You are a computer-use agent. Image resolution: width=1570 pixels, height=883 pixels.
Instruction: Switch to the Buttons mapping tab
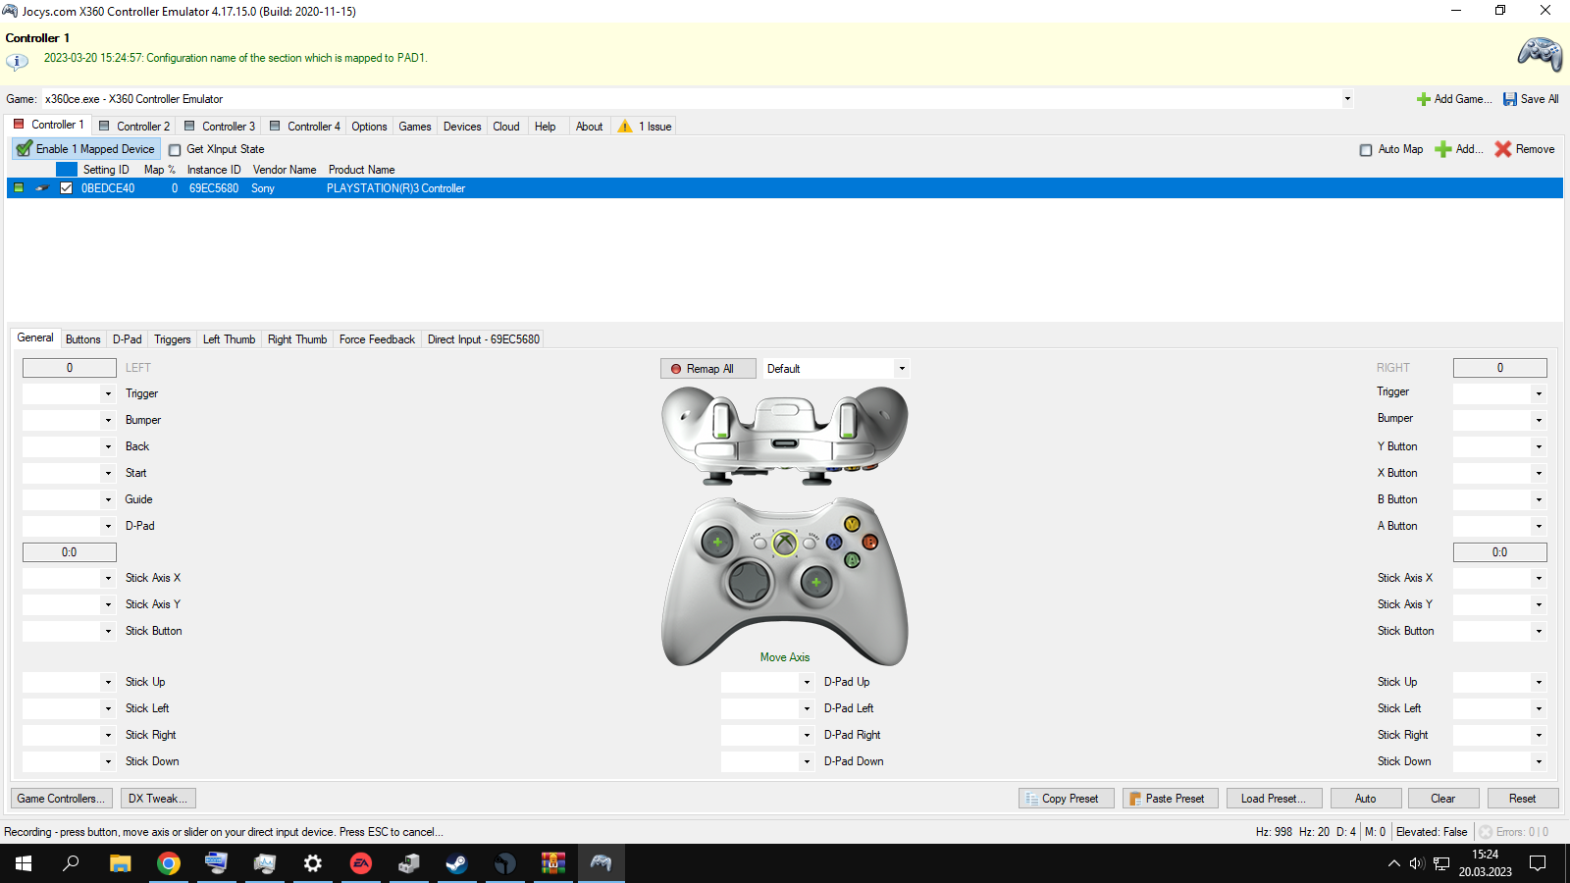pyautogui.click(x=83, y=339)
